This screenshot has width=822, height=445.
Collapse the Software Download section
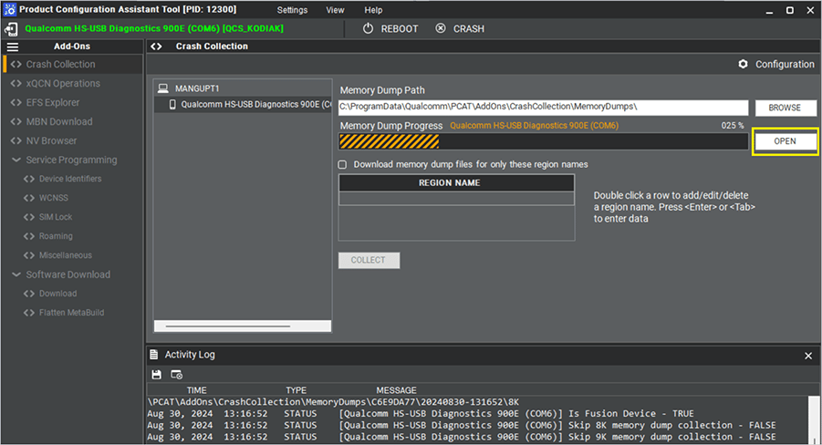coord(16,274)
